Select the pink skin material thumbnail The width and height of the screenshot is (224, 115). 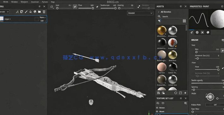pos(162,67)
